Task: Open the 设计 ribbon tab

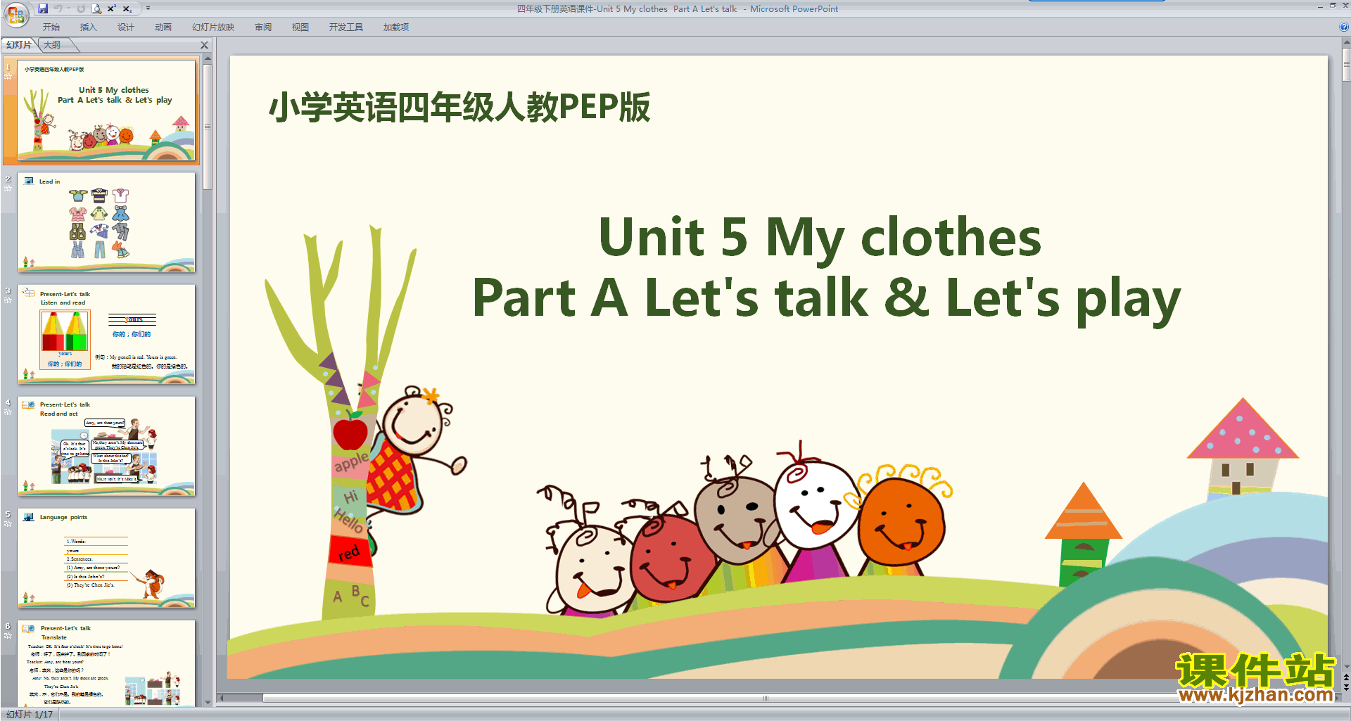Action: (x=125, y=27)
